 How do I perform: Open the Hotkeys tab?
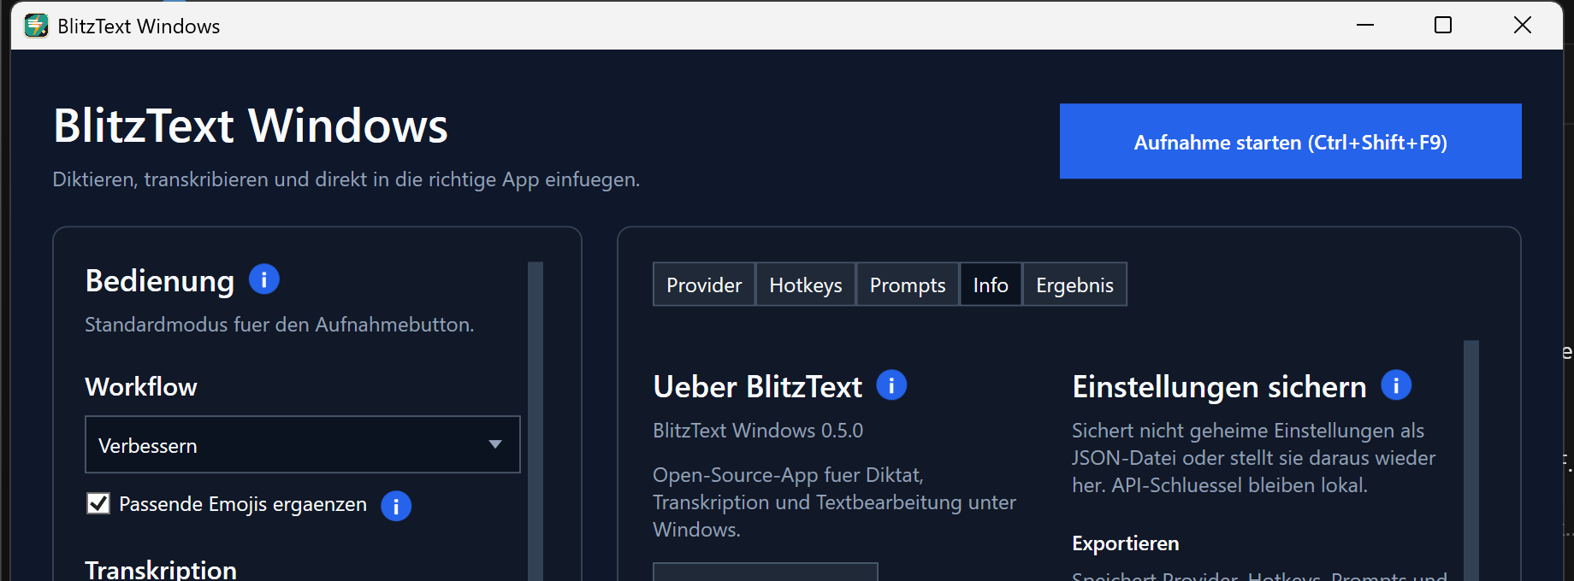(806, 285)
